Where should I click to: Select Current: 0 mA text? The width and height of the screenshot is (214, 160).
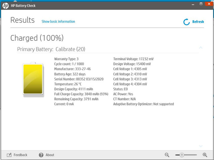tap(64, 104)
